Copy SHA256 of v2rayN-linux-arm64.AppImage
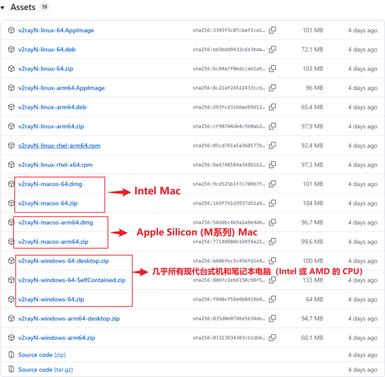 point(273,88)
